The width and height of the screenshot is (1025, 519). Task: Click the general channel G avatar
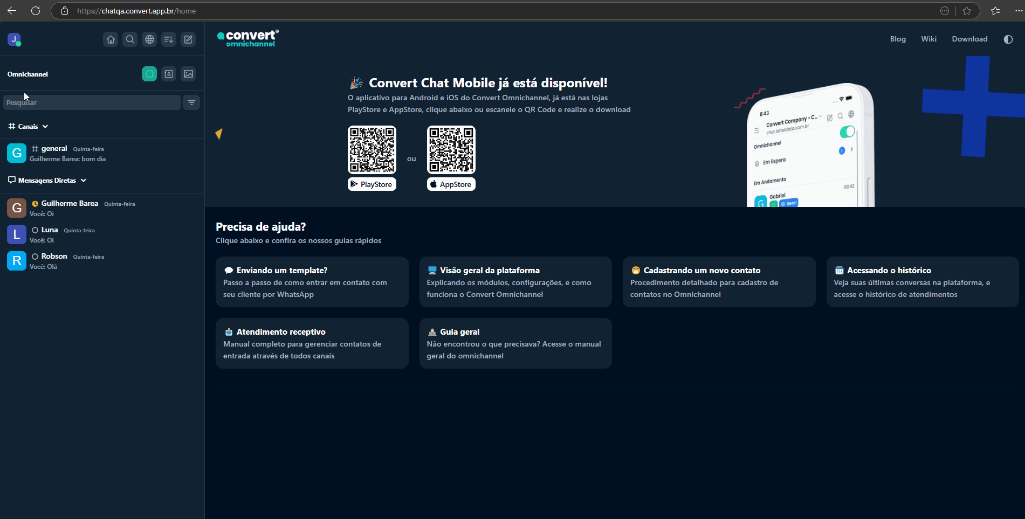pos(17,153)
